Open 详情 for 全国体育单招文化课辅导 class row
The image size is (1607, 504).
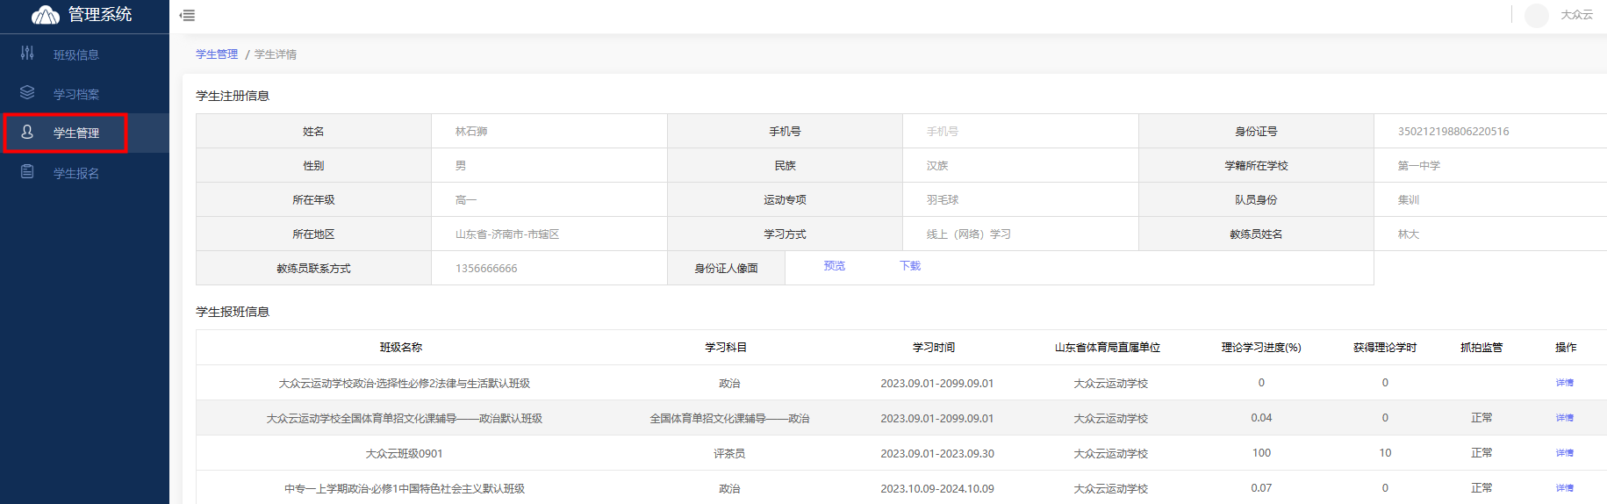point(1565,418)
